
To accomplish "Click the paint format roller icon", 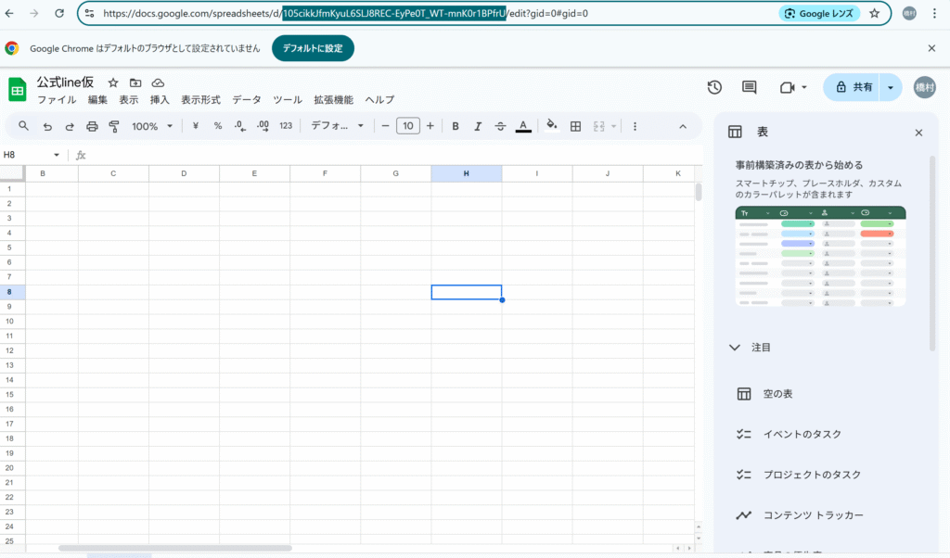I will pyautogui.click(x=114, y=126).
